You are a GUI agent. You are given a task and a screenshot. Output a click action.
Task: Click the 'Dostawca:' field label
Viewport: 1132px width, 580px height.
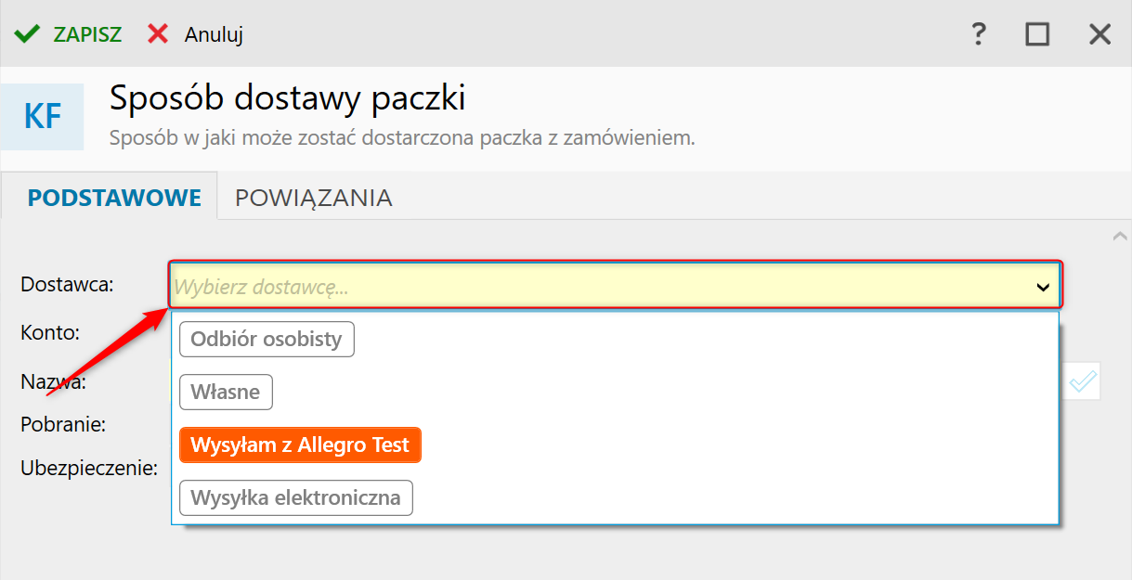coord(67,284)
